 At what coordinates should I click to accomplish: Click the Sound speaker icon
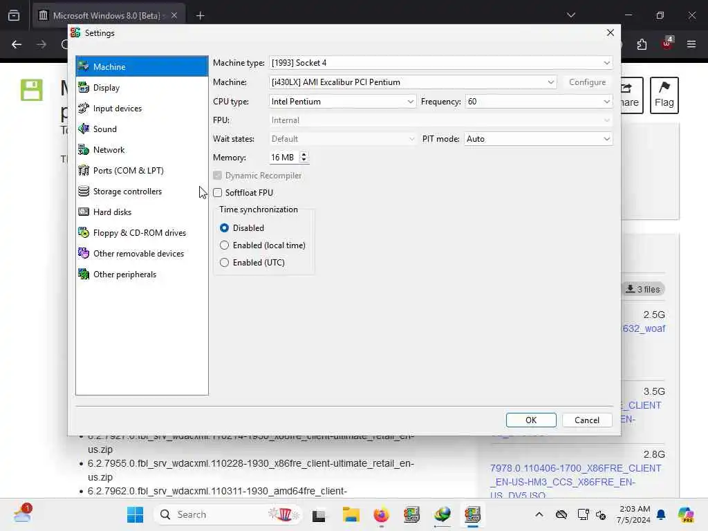point(84,129)
